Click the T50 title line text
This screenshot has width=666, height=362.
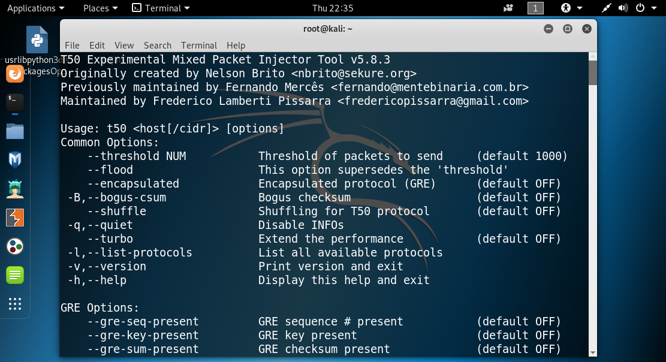pos(225,59)
